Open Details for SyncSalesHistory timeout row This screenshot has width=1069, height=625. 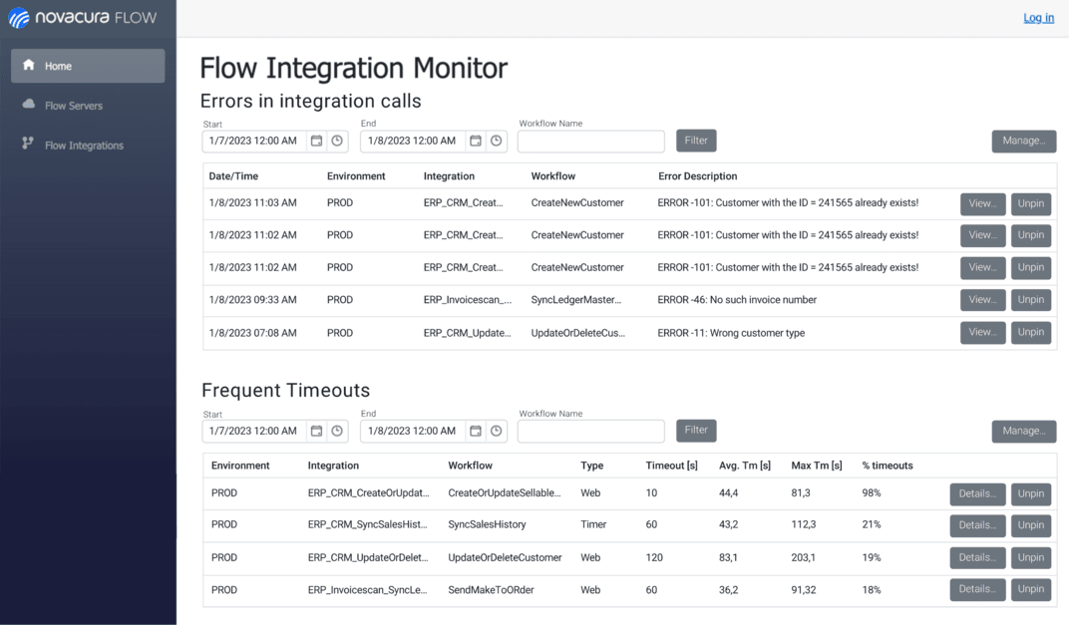(x=976, y=525)
